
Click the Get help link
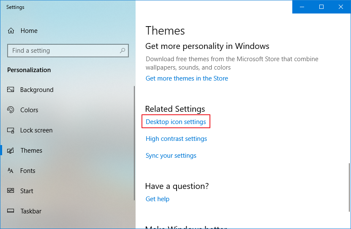pos(158,199)
